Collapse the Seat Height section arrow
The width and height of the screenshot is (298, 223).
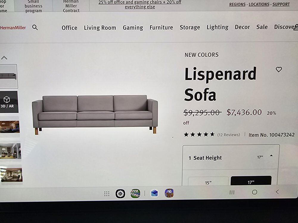(x=271, y=156)
